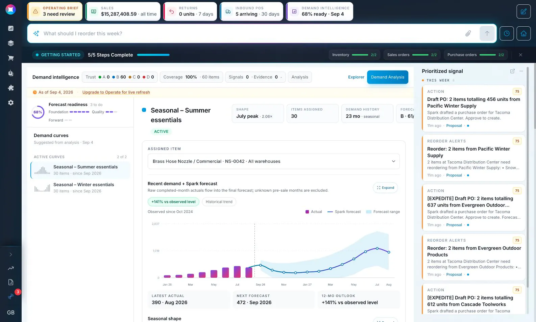Dismiss the Getting Started bar
The image size is (536, 322).
click(520, 55)
